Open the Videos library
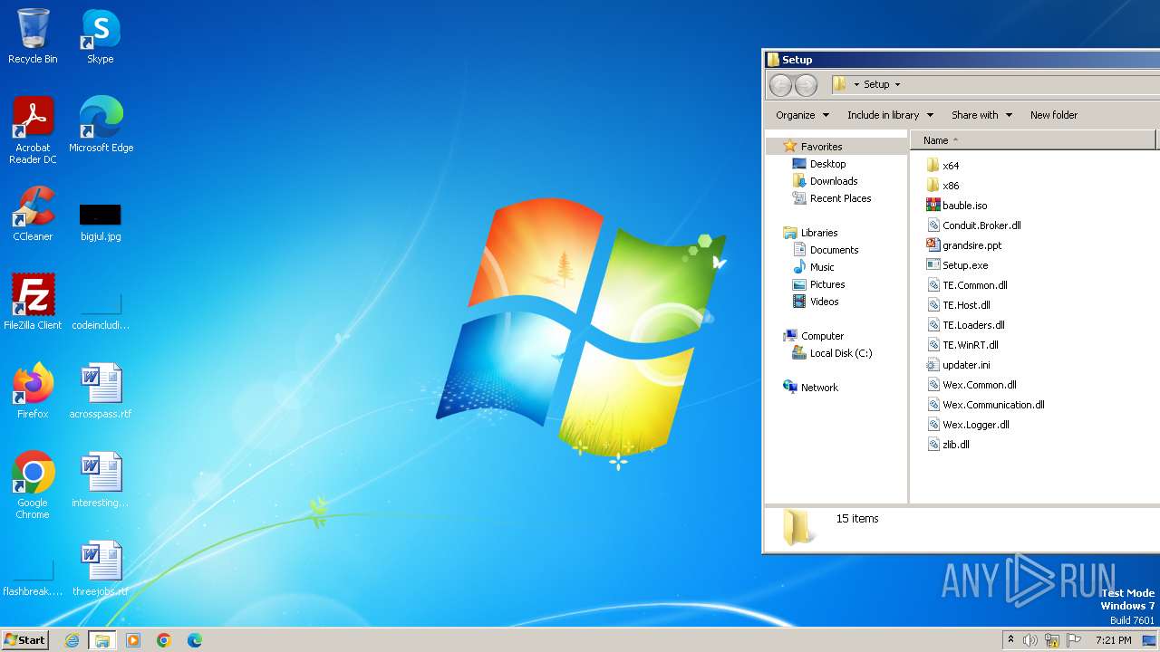The width and height of the screenshot is (1160, 652). tap(824, 302)
